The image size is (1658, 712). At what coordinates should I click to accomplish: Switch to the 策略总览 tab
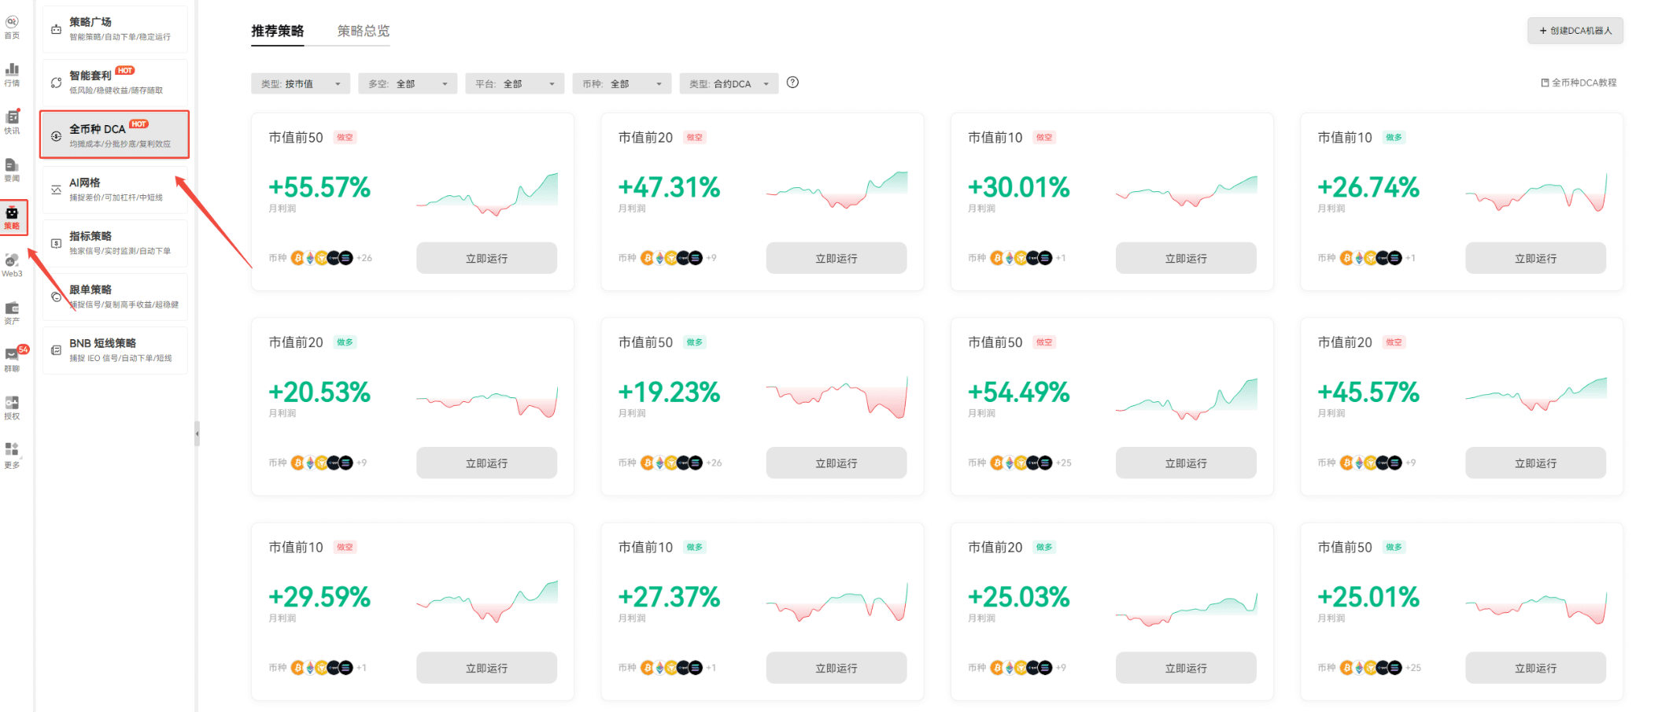363,31
